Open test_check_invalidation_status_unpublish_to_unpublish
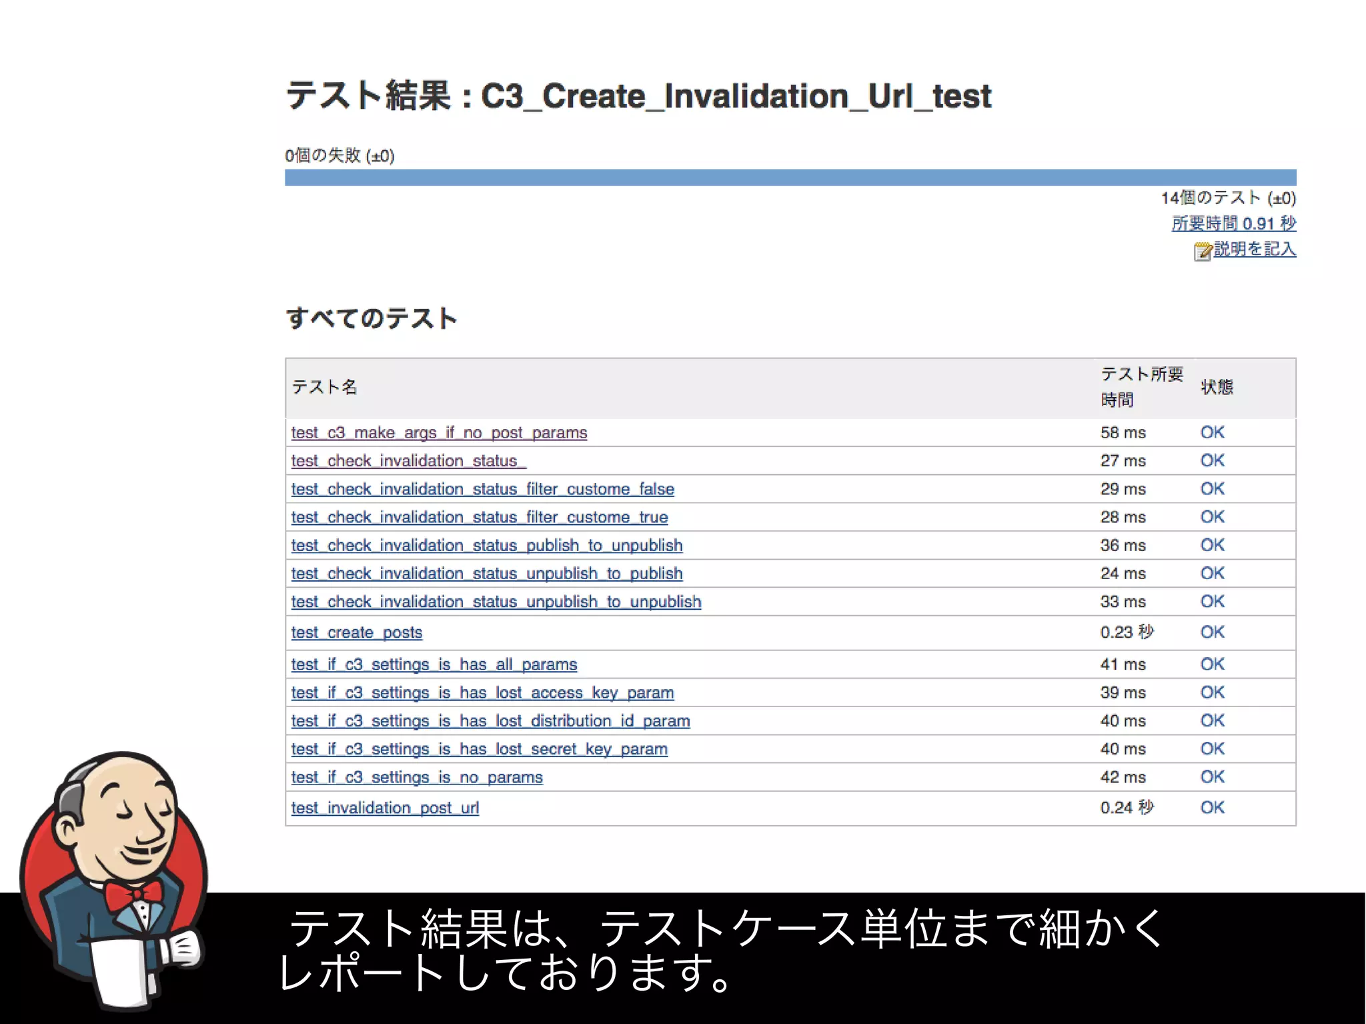 (x=496, y=601)
